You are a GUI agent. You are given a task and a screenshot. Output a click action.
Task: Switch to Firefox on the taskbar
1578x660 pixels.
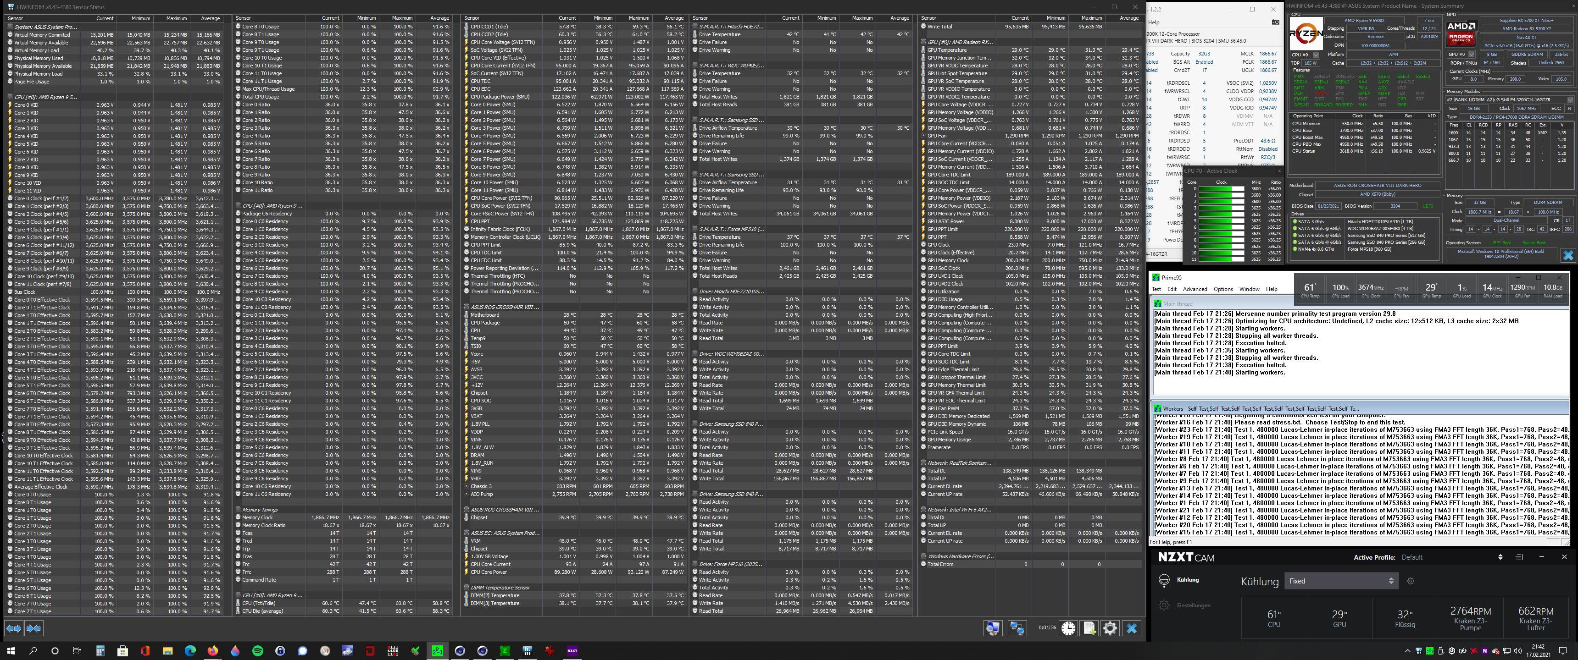212,651
